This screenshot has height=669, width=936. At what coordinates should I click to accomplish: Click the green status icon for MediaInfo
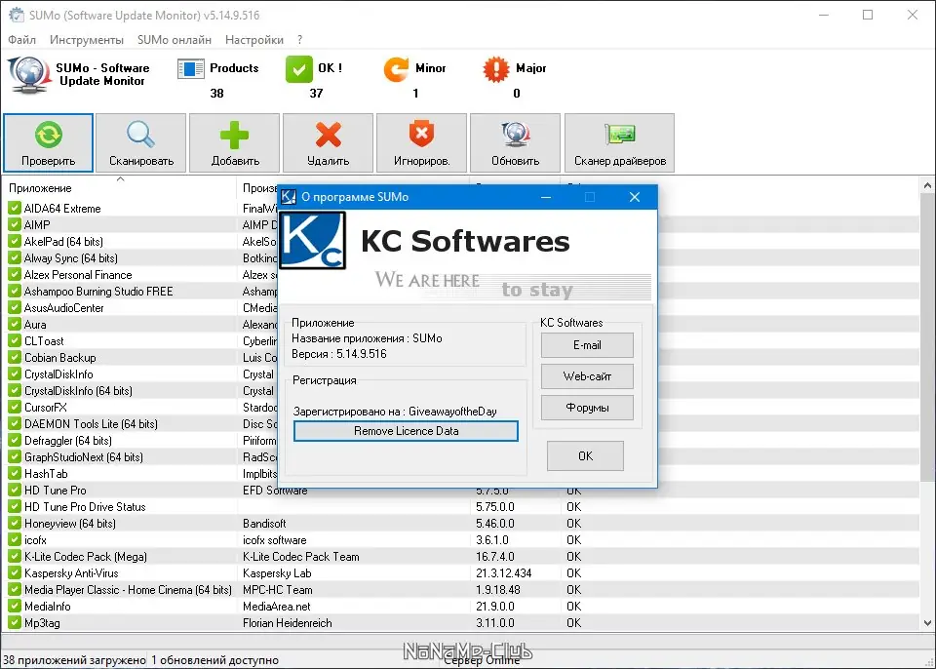(x=15, y=607)
